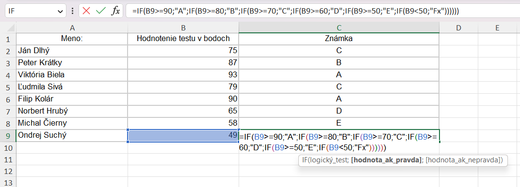Click cell B4 with value 93
The image size is (520, 187).
183,75
